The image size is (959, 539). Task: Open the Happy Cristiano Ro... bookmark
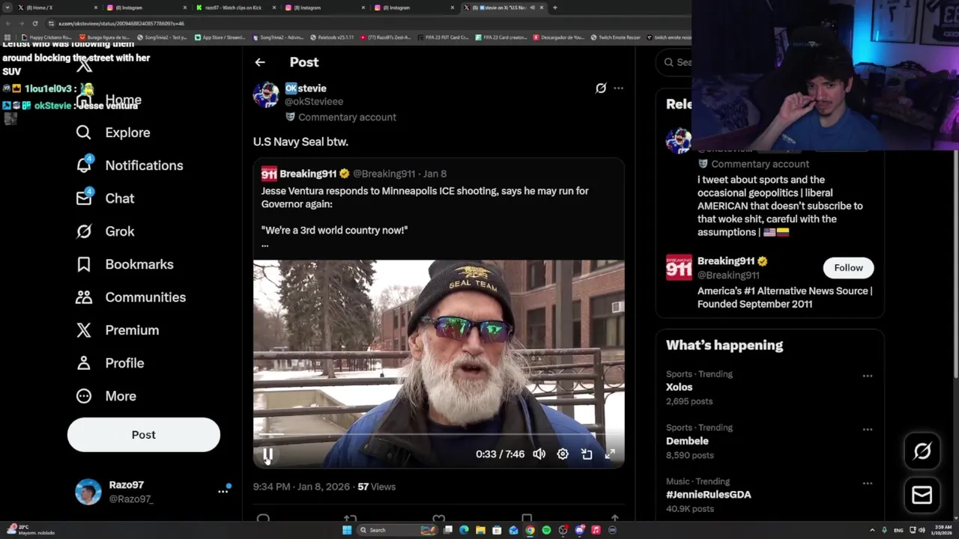coord(46,37)
